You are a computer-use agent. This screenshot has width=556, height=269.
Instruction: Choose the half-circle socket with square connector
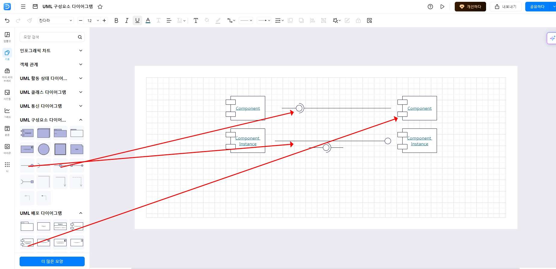[x=27, y=182]
